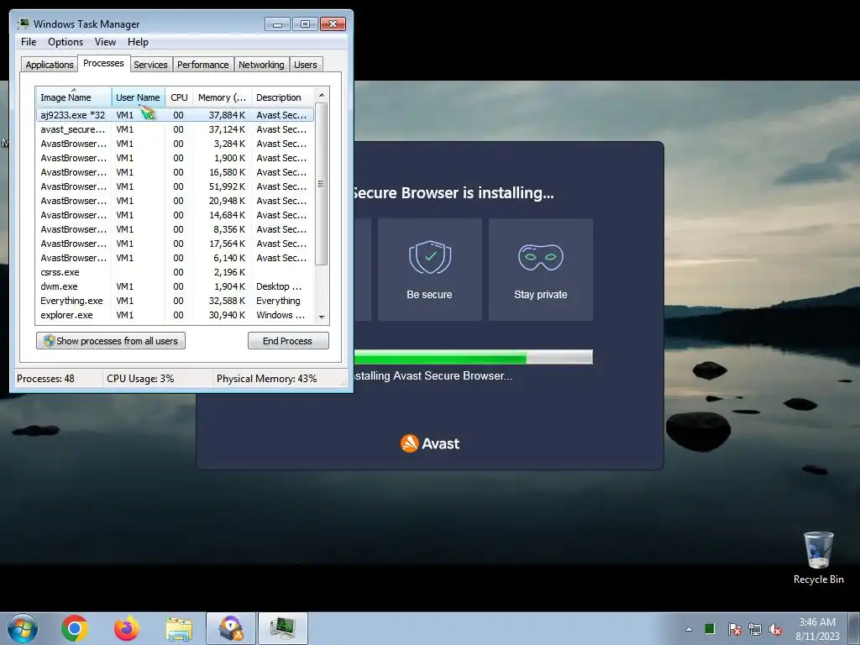
Task: Select AvastBrowser row using 3,284 K
Action: pyautogui.click(x=175, y=144)
